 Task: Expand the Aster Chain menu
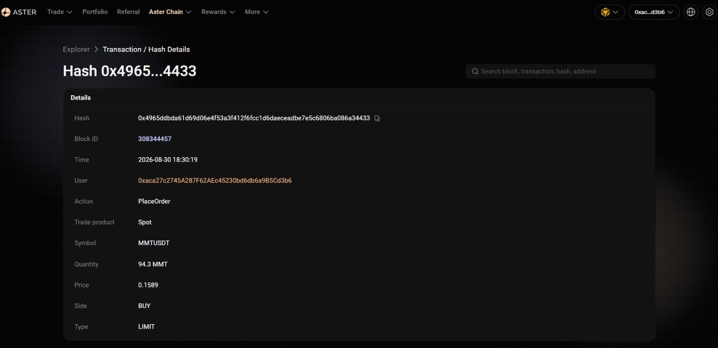(x=170, y=12)
